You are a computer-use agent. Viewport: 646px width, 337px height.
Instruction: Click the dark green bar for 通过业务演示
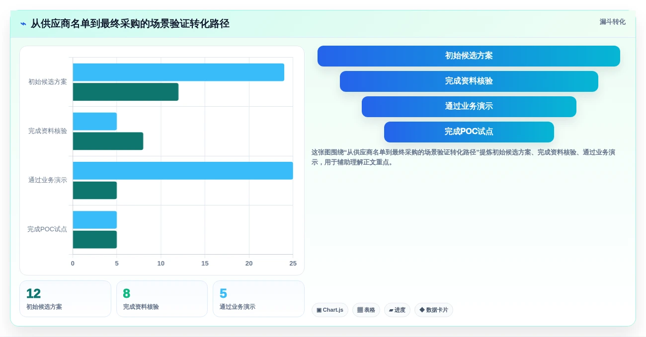95,190
